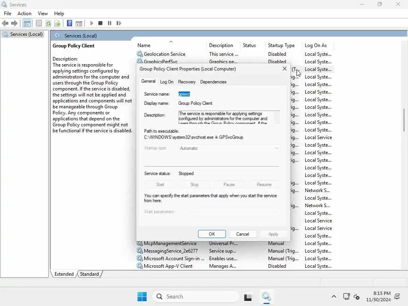This screenshot has height=306, width=408.
Task: Click the vertical scrollbar of the services list
Action: point(404,120)
